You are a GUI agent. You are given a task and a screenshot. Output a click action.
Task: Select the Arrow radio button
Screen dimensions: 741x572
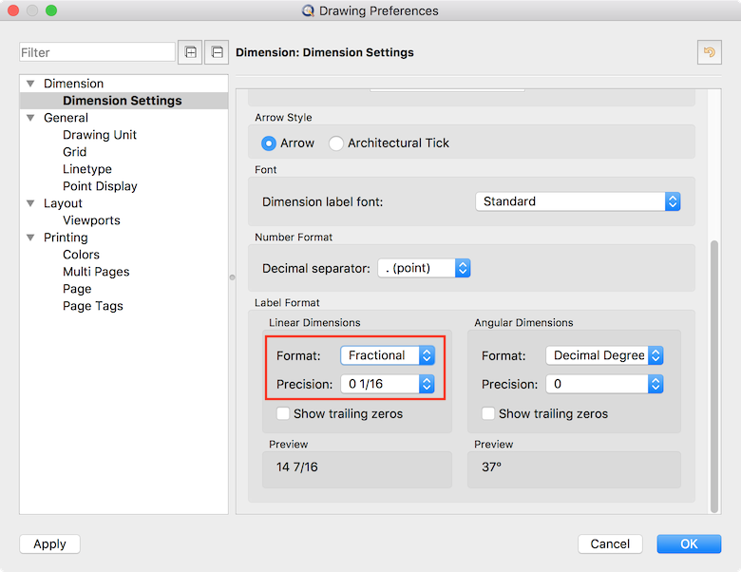[270, 143]
